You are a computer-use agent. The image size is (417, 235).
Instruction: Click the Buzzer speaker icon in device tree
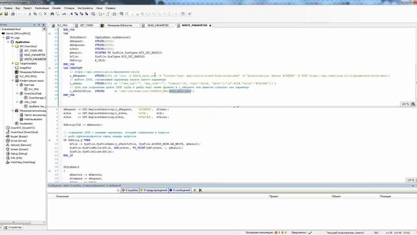pyautogui.click(x=8, y=136)
